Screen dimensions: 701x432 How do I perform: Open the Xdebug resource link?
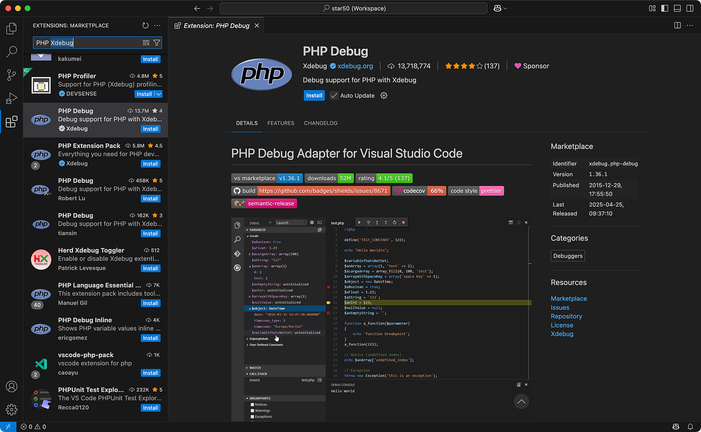pyautogui.click(x=562, y=334)
